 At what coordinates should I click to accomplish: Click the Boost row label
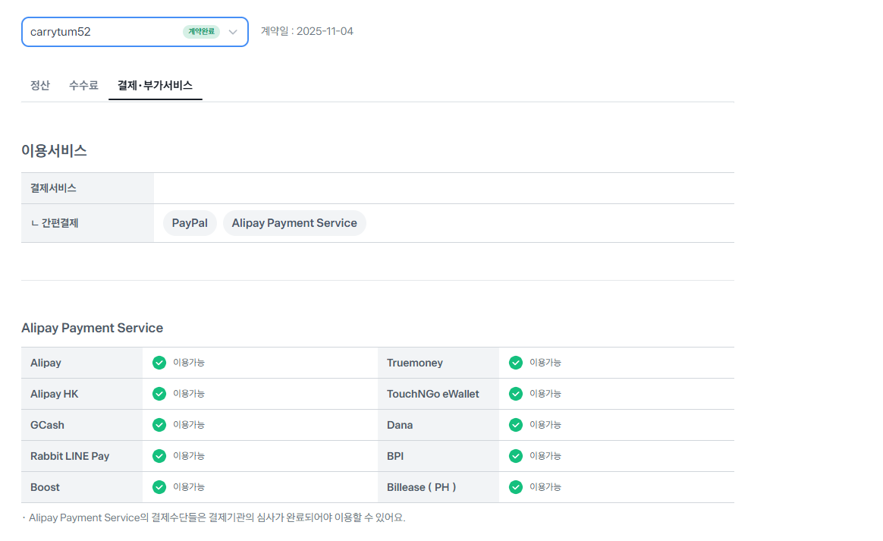pos(45,487)
